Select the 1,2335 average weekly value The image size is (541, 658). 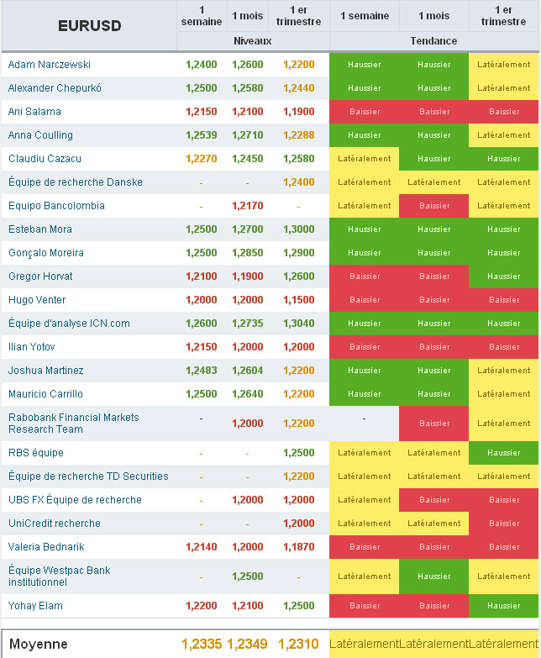point(202,644)
